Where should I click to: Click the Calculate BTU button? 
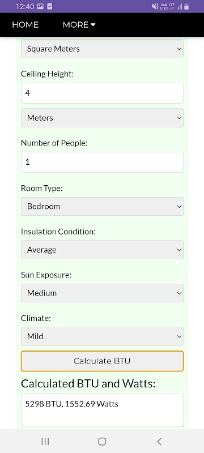click(103, 361)
